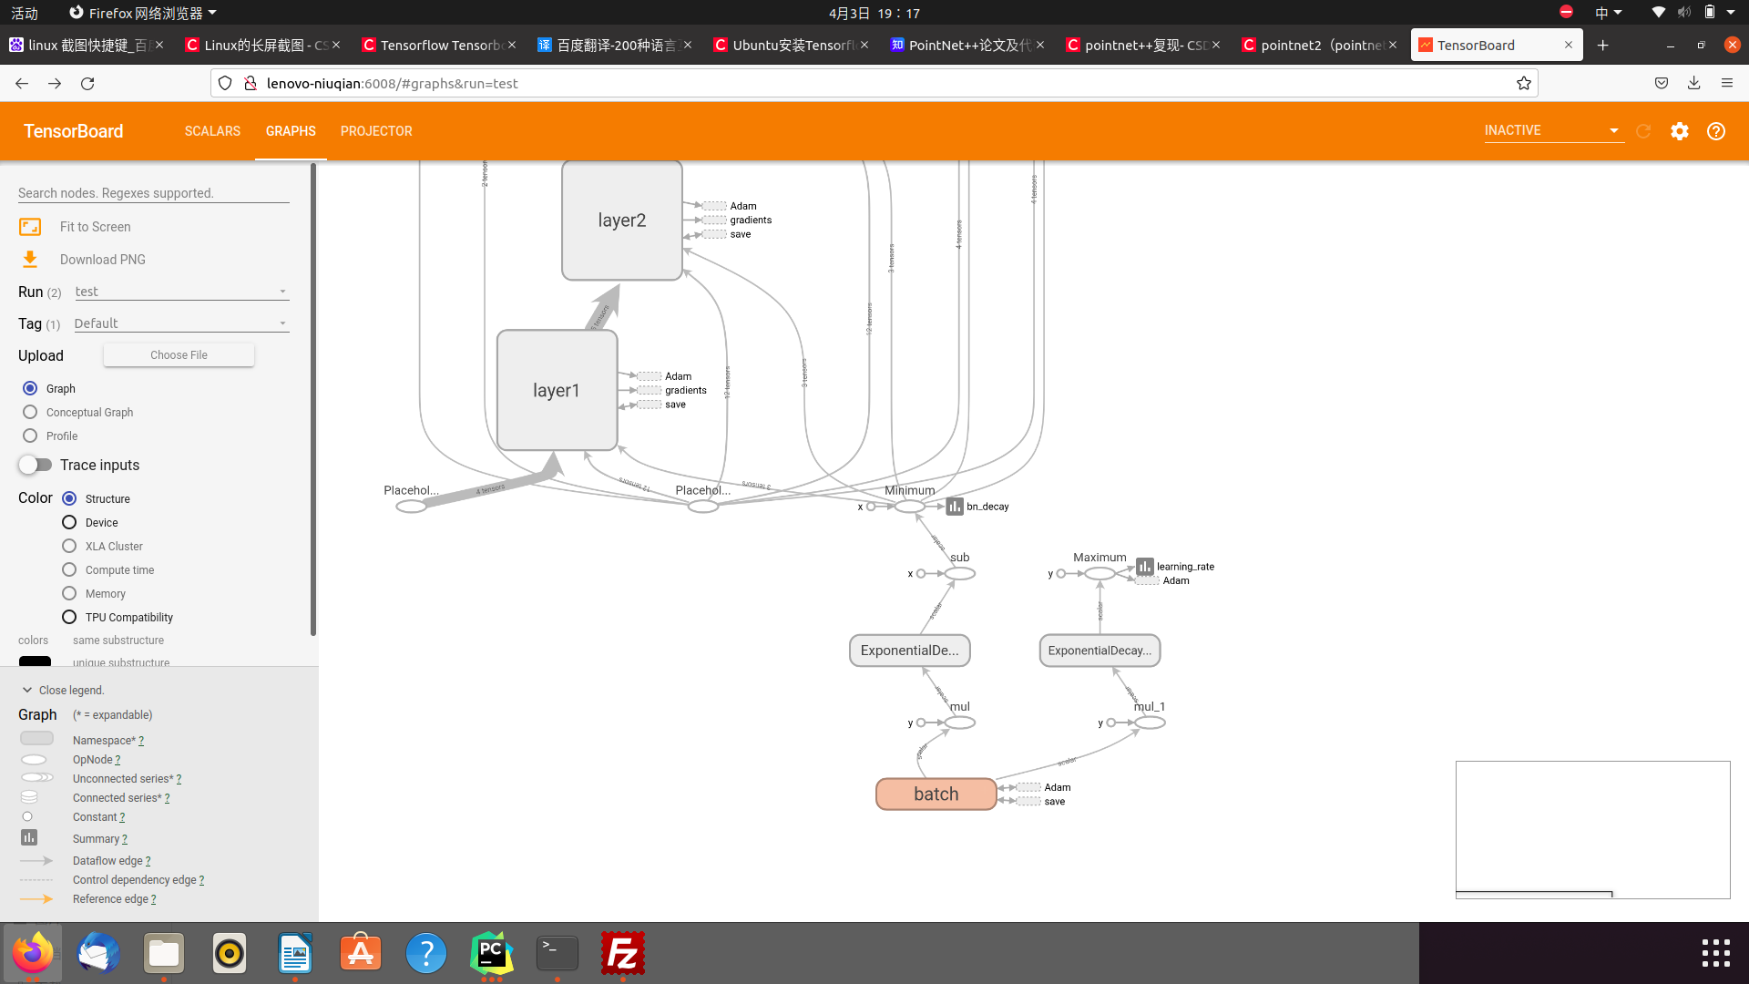Open Firefox app menu in top bar
1749x984 pixels.
coord(144,13)
